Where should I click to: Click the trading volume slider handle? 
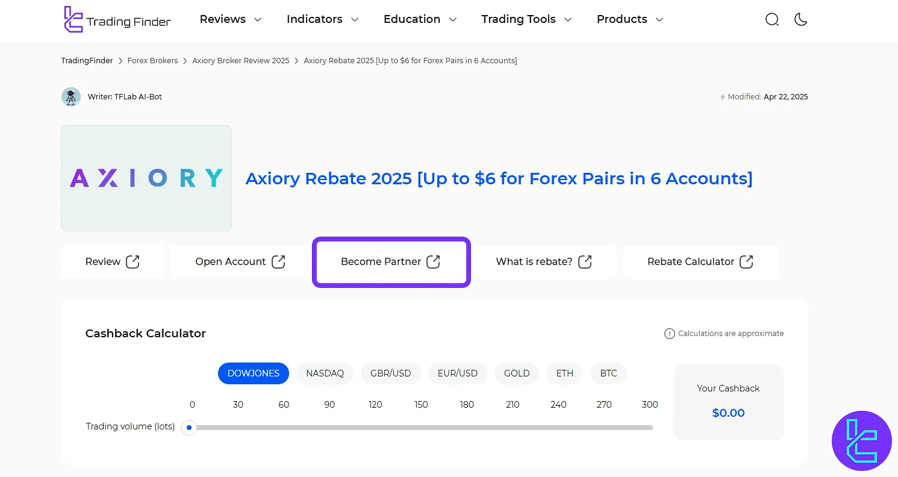[x=189, y=428]
